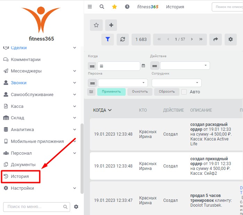The width and height of the screenshot is (243, 215).
Task: Sort by КТО column header
Action: click(x=143, y=110)
